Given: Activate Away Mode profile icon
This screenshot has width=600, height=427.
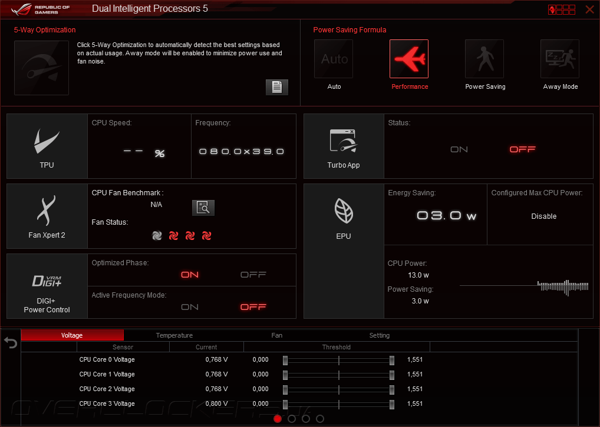Looking at the screenshot, I should pos(560,59).
